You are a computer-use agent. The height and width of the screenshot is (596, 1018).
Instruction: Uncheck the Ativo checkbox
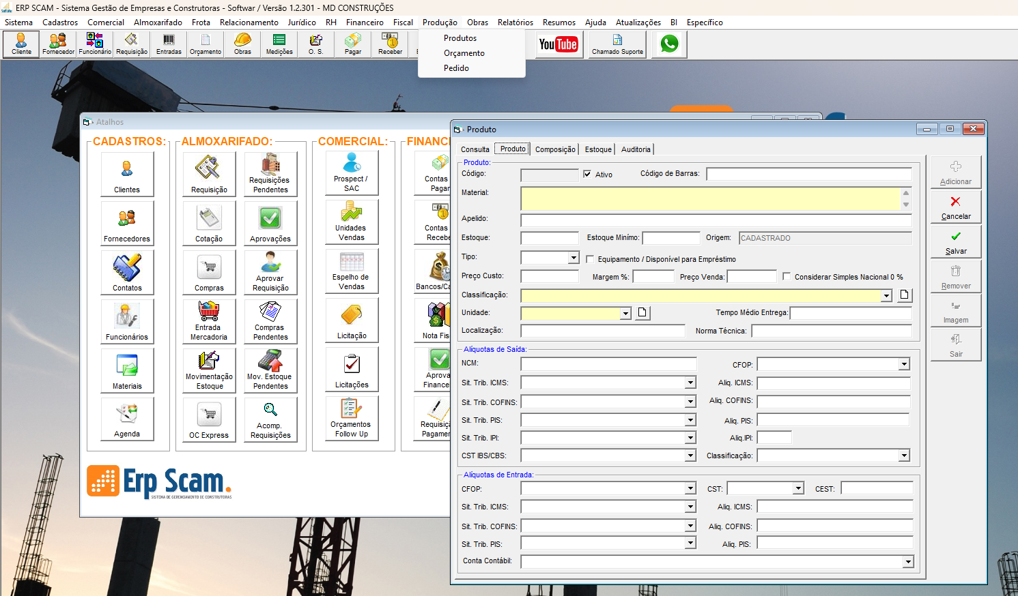[587, 175]
